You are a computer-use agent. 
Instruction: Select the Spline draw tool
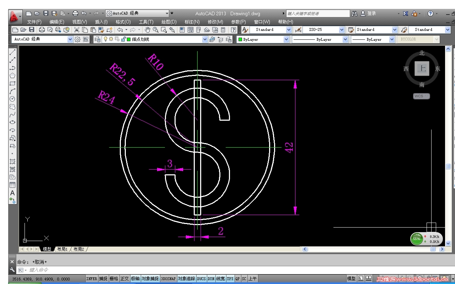12,114
